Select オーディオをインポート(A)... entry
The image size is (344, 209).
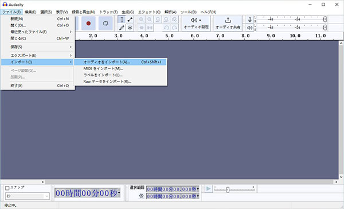click(120, 62)
